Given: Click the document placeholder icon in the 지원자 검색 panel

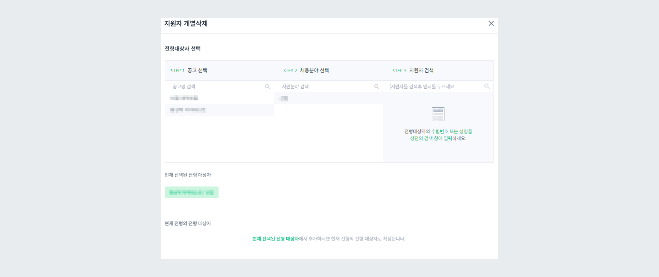Looking at the screenshot, I should [x=438, y=114].
